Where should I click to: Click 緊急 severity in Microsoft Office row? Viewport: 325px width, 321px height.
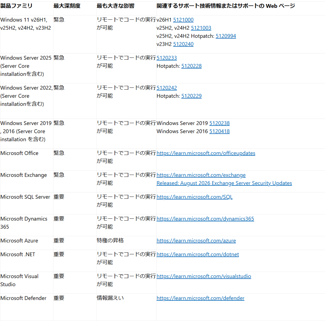(59, 153)
